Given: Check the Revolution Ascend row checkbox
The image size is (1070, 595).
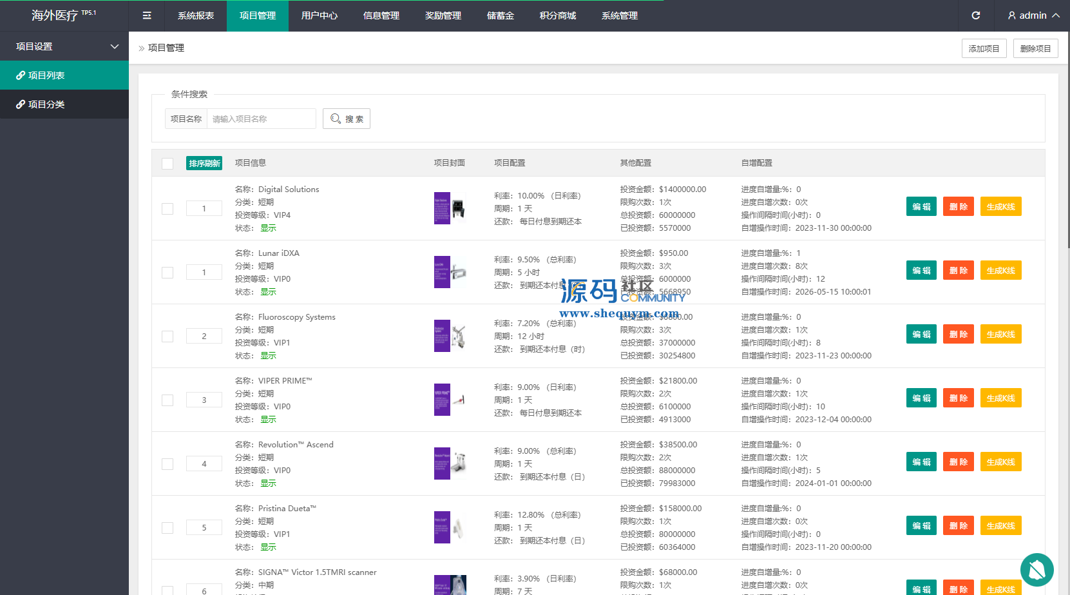Looking at the screenshot, I should coord(167,464).
